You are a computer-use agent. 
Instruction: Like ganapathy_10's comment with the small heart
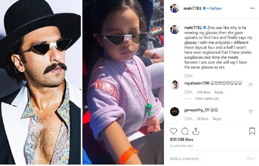click(x=251, y=111)
